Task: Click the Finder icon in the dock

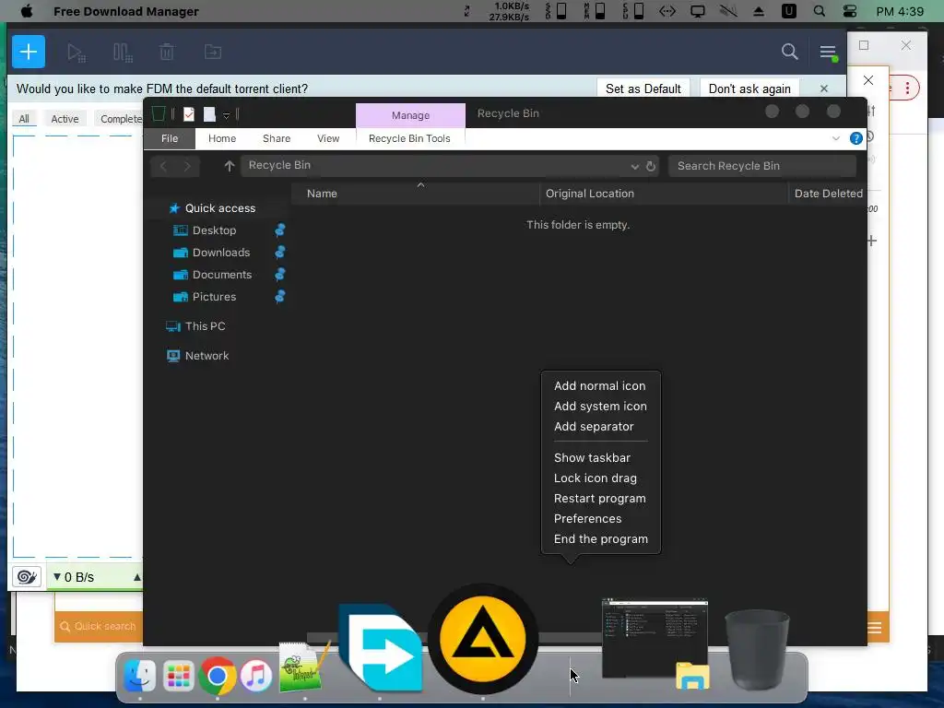Action: click(140, 676)
